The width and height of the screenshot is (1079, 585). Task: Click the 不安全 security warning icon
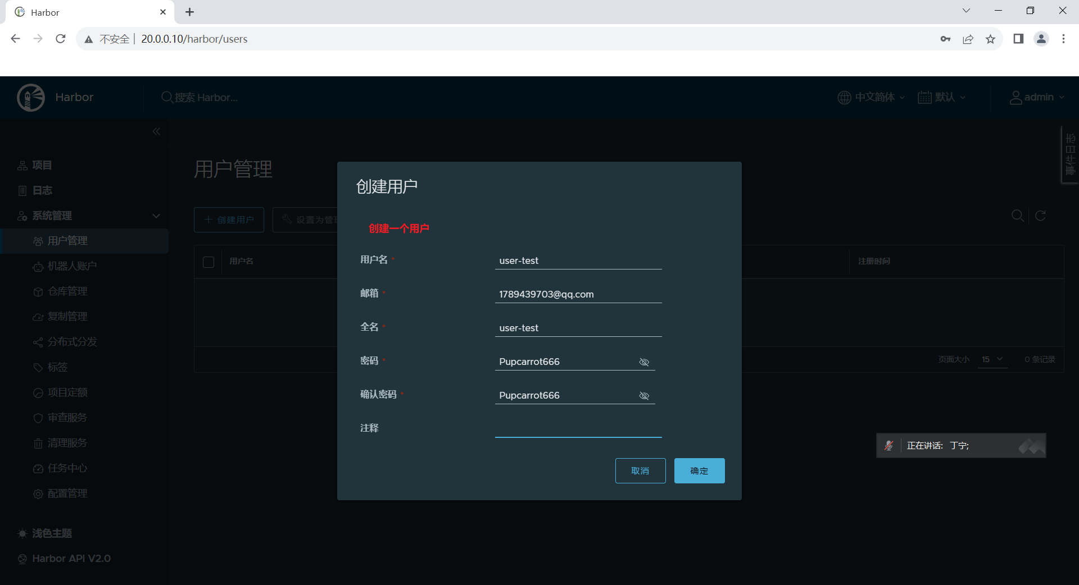click(89, 39)
